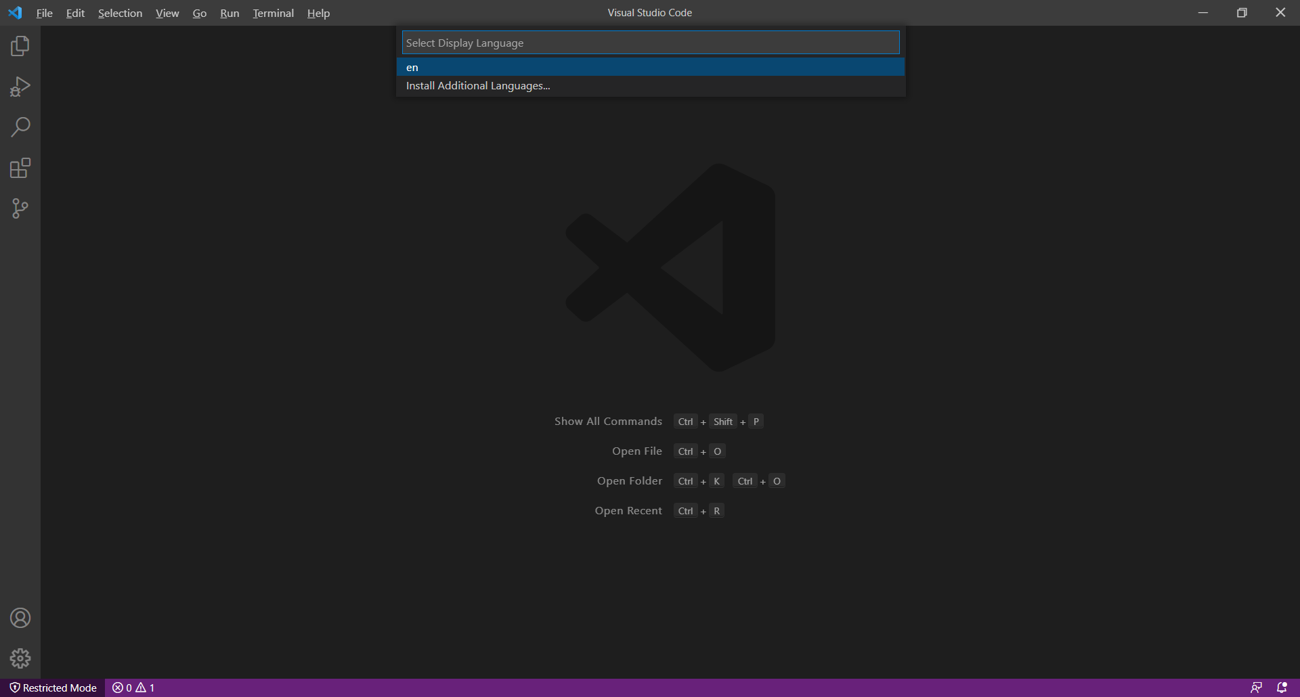The width and height of the screenshot is (1300, 697).
Task: Open the Edit menu
Action: point(75,13)
